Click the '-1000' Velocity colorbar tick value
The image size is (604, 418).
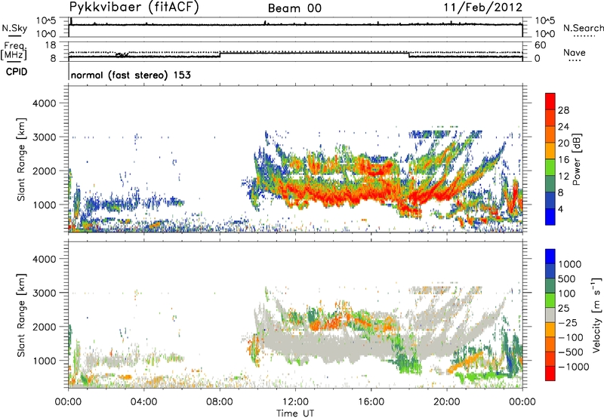[x=573, y=367]
